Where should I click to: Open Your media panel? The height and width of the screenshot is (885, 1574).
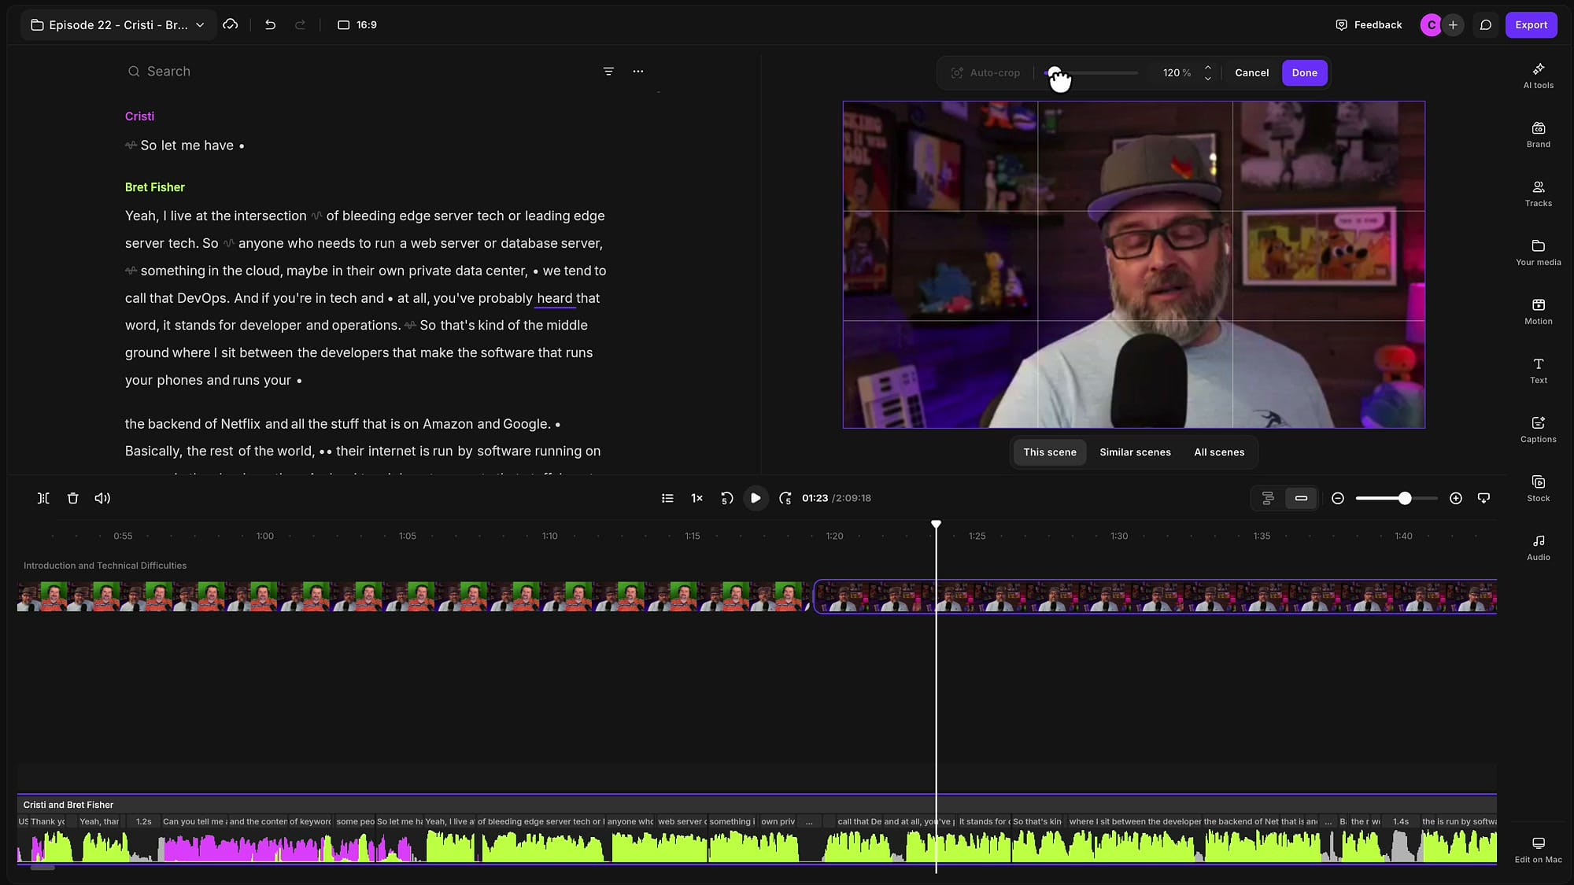[1538, 253]
